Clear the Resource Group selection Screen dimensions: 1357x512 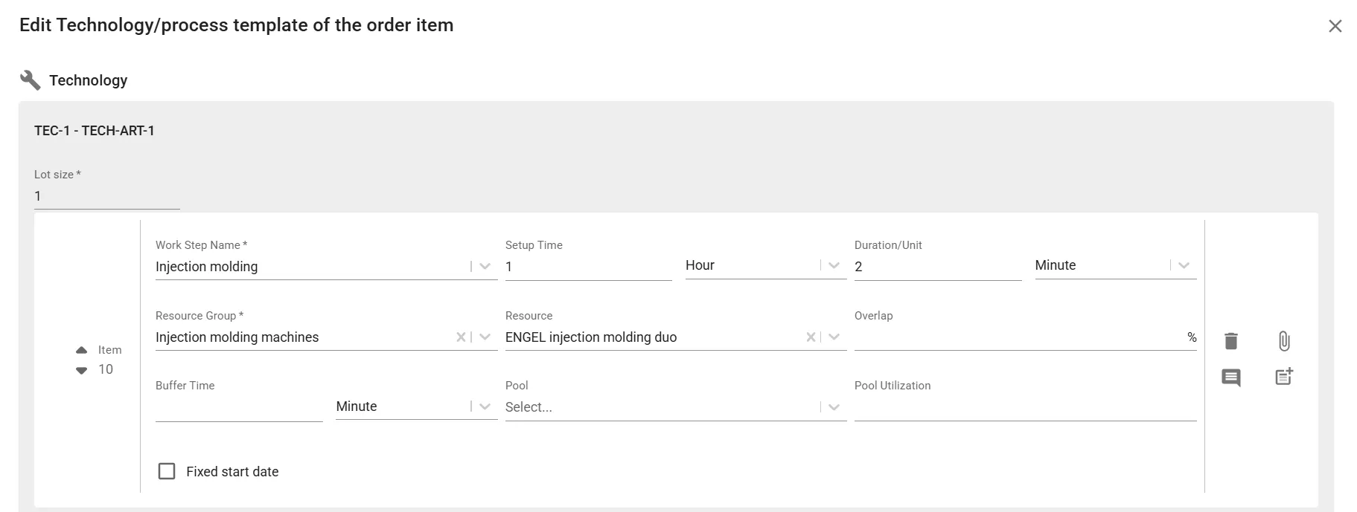click(461, 337)
